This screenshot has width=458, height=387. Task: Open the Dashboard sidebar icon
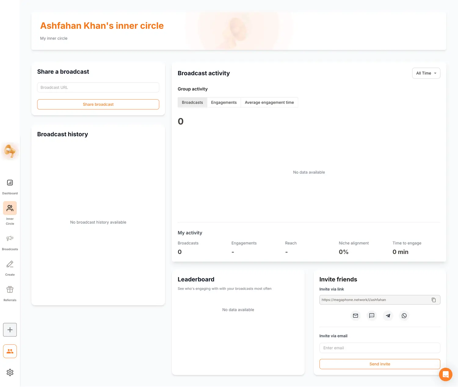10,183
